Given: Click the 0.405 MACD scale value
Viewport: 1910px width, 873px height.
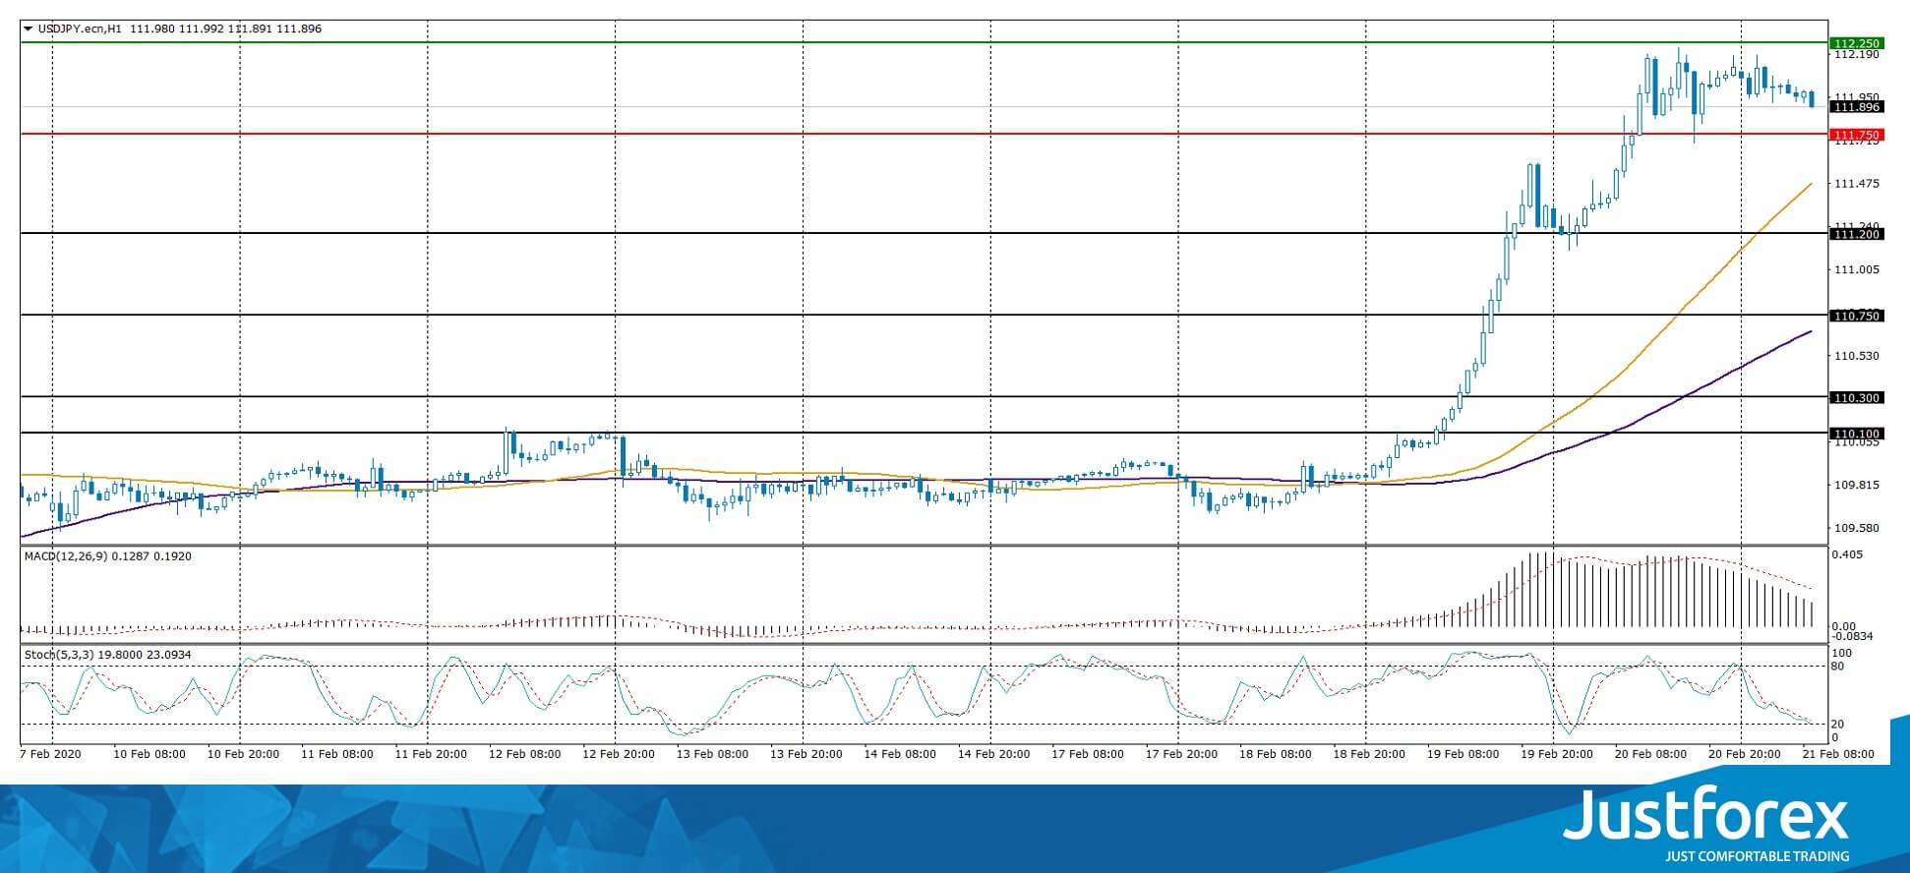Looking at the screenshot, I should coord(1849,554).
